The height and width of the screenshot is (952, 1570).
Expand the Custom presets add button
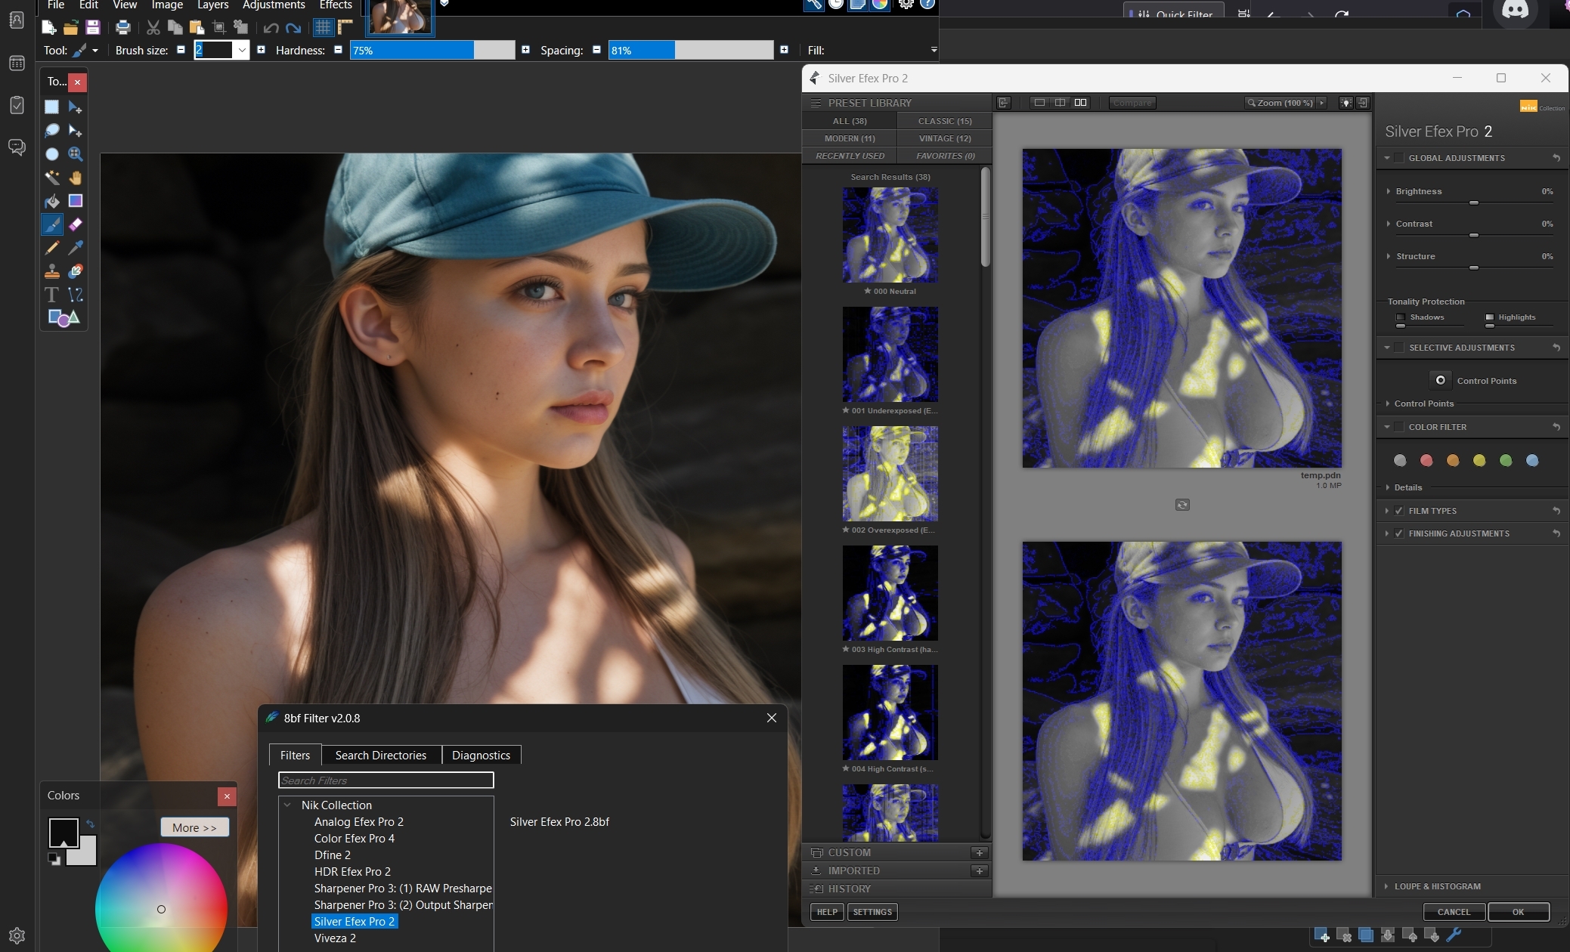[980, 852]
